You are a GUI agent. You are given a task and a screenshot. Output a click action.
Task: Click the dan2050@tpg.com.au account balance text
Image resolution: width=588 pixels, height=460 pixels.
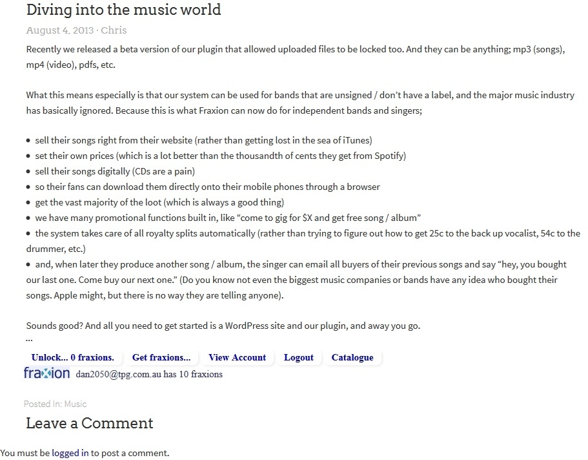(149, 374)
